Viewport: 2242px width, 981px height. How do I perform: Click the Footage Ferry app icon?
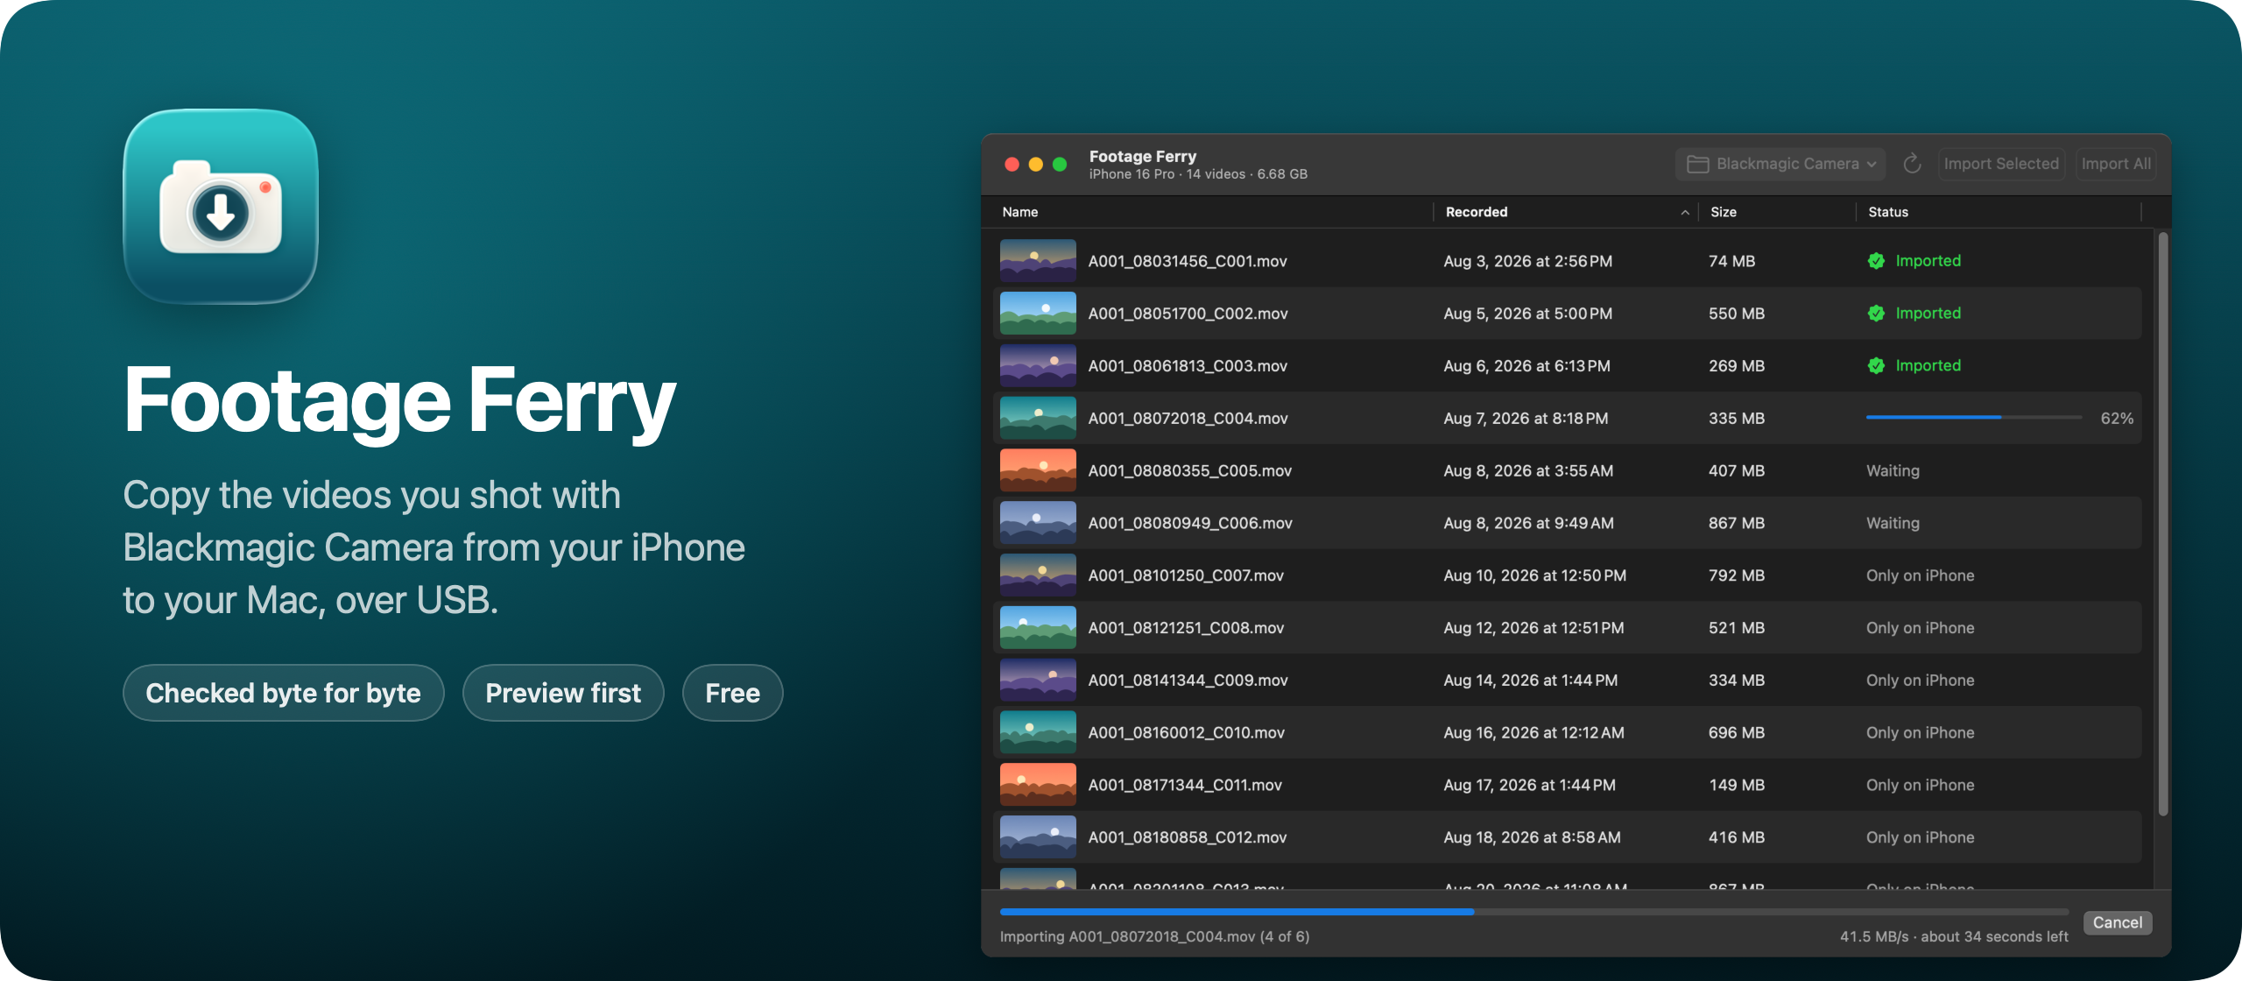tap(221, 207)
